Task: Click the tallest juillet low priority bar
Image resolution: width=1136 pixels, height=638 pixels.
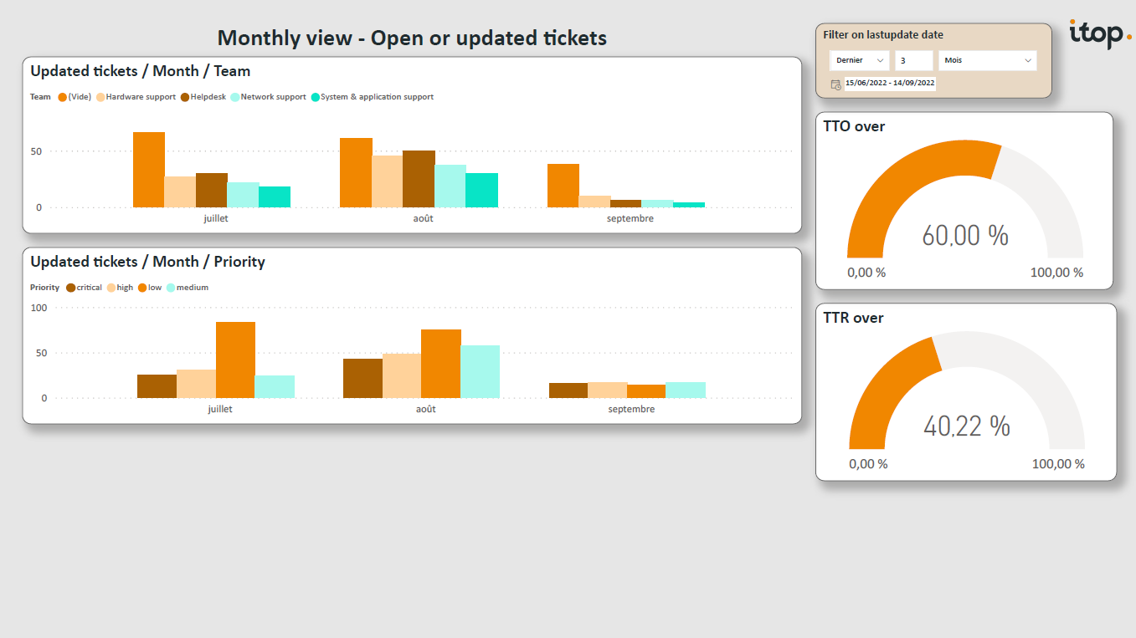Action: (235, 360)
